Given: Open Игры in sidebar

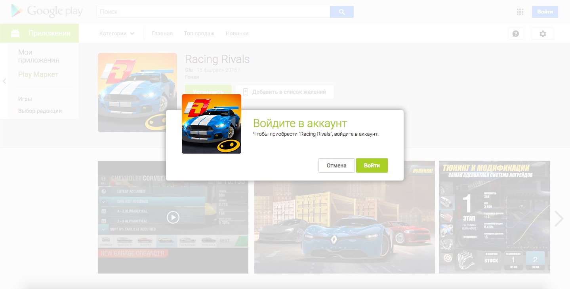Looking at the screenshot, I should [x=25, y=99].
